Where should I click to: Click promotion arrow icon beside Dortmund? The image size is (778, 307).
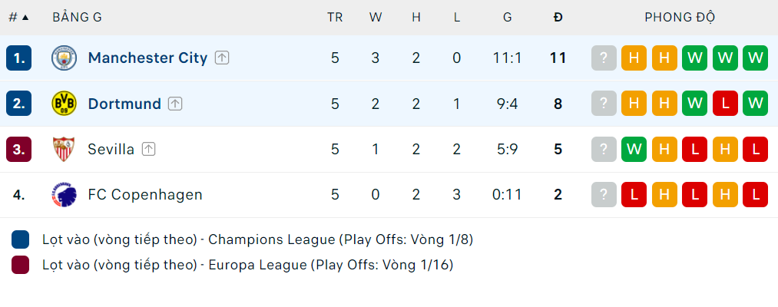(175, 104)
